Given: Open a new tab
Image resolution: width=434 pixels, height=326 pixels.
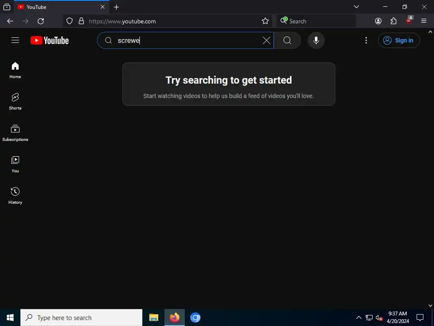Looking at the screenshot, I should [x=117, y=7].
